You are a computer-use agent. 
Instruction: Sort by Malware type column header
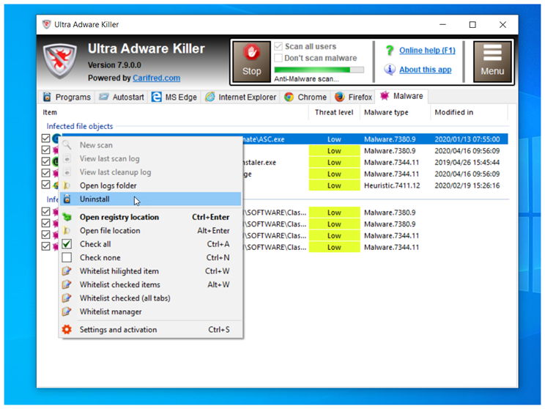tap(395, 112)
